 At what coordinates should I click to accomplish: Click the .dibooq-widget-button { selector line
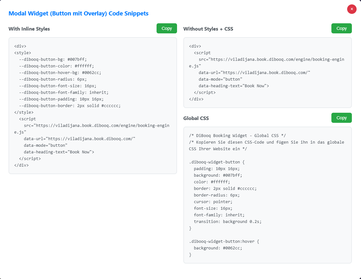click(x=217, y=162)
